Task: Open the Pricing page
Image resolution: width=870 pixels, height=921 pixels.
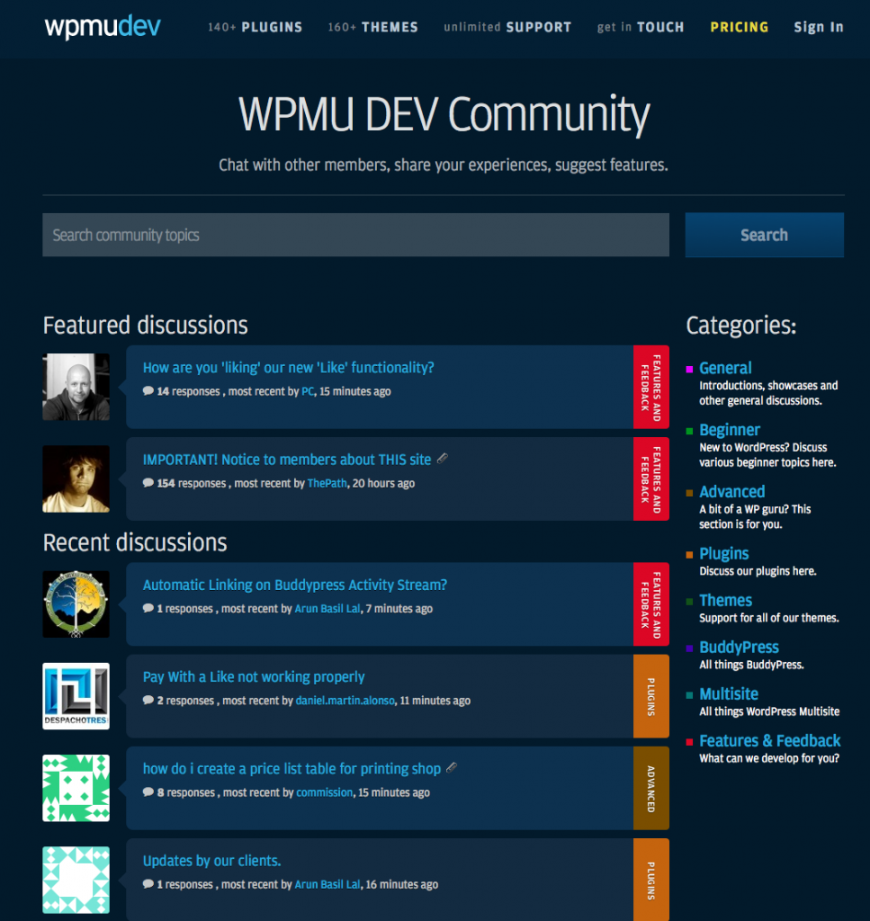Action: pos(739,27)
